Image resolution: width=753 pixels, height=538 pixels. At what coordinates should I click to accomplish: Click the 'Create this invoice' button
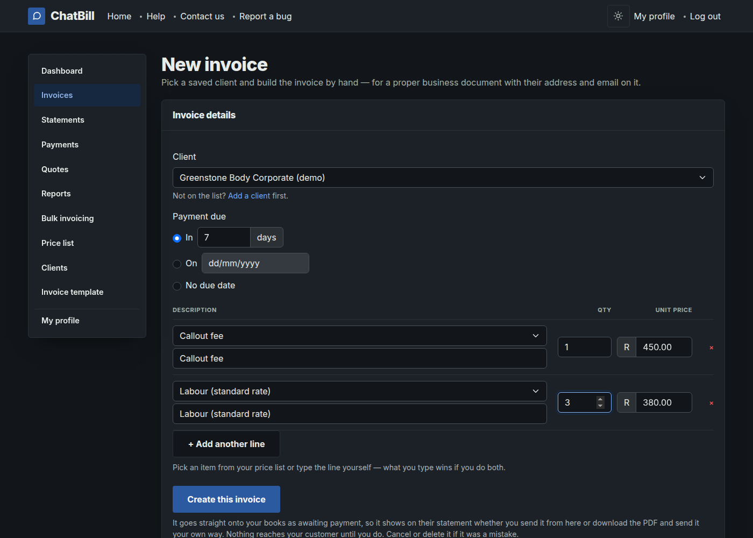(x=226, y=499)
